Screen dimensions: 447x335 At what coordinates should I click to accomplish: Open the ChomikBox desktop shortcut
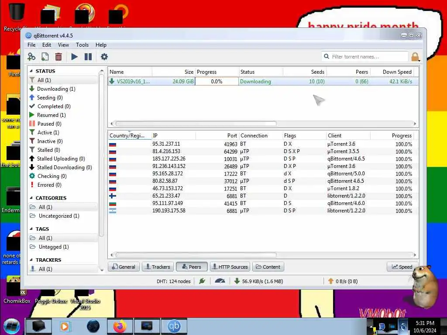click(17, 291)
